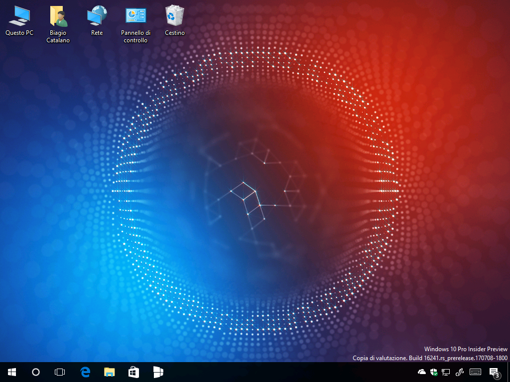
Task: Open the Windows Start menu
Action: coord(12,372)
